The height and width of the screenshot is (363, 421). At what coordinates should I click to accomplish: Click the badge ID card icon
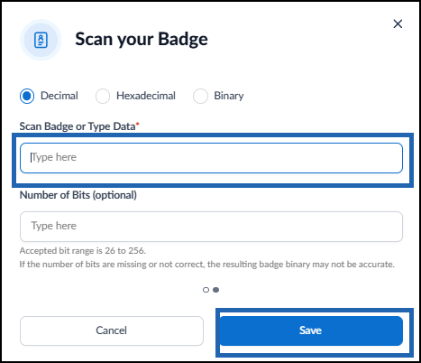(41, 40)
